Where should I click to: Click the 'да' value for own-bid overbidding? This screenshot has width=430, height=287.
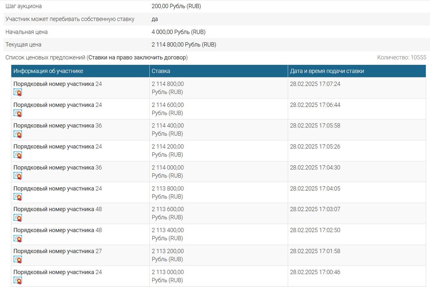pos(155,19)
